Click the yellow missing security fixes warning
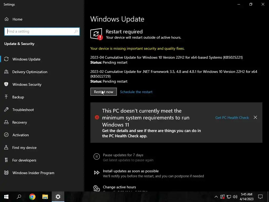Viewport: 269px width, 202px height. tap(137, 48)
